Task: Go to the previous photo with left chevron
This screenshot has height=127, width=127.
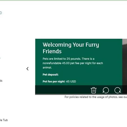Action: [27, 69]
